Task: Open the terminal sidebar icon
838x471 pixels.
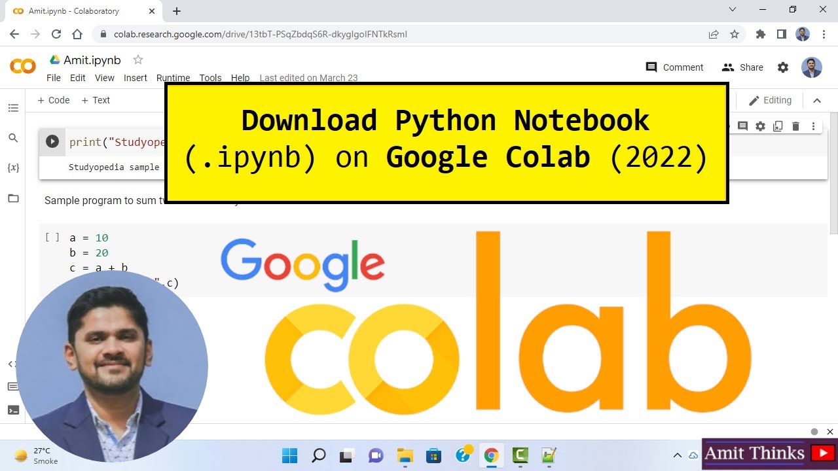Action: pos(13,410)
